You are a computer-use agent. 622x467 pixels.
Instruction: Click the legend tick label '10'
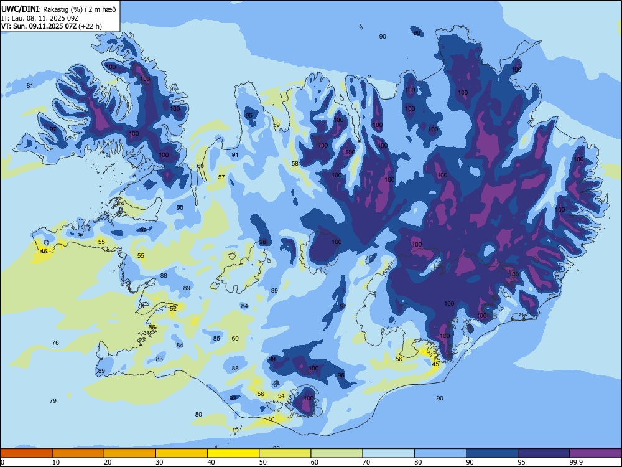56,462
